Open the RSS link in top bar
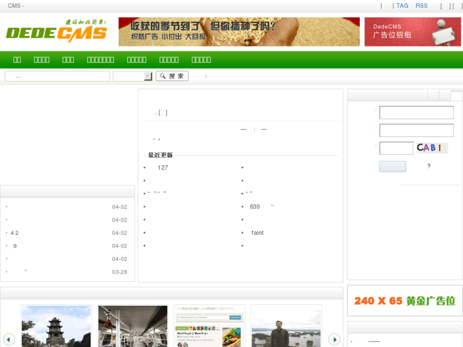The height and width of the screenshot is (347, 463). point(422,6)
